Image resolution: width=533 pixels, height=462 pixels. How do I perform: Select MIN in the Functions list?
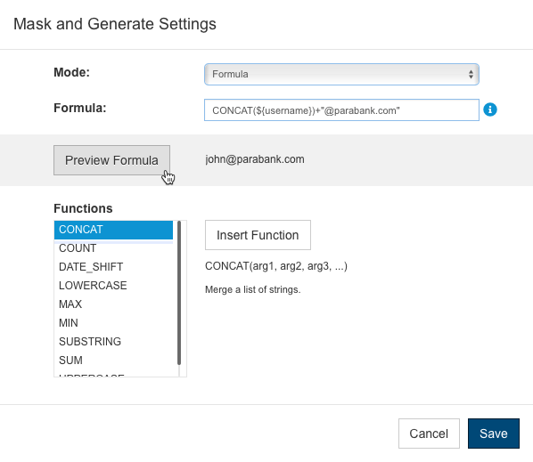click(113, 323)
